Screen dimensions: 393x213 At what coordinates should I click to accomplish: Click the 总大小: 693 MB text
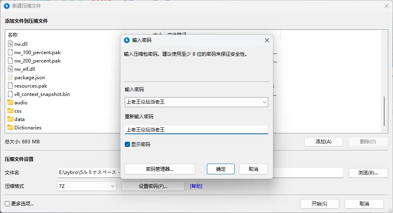pyautogui.click(x=22, y=142)
